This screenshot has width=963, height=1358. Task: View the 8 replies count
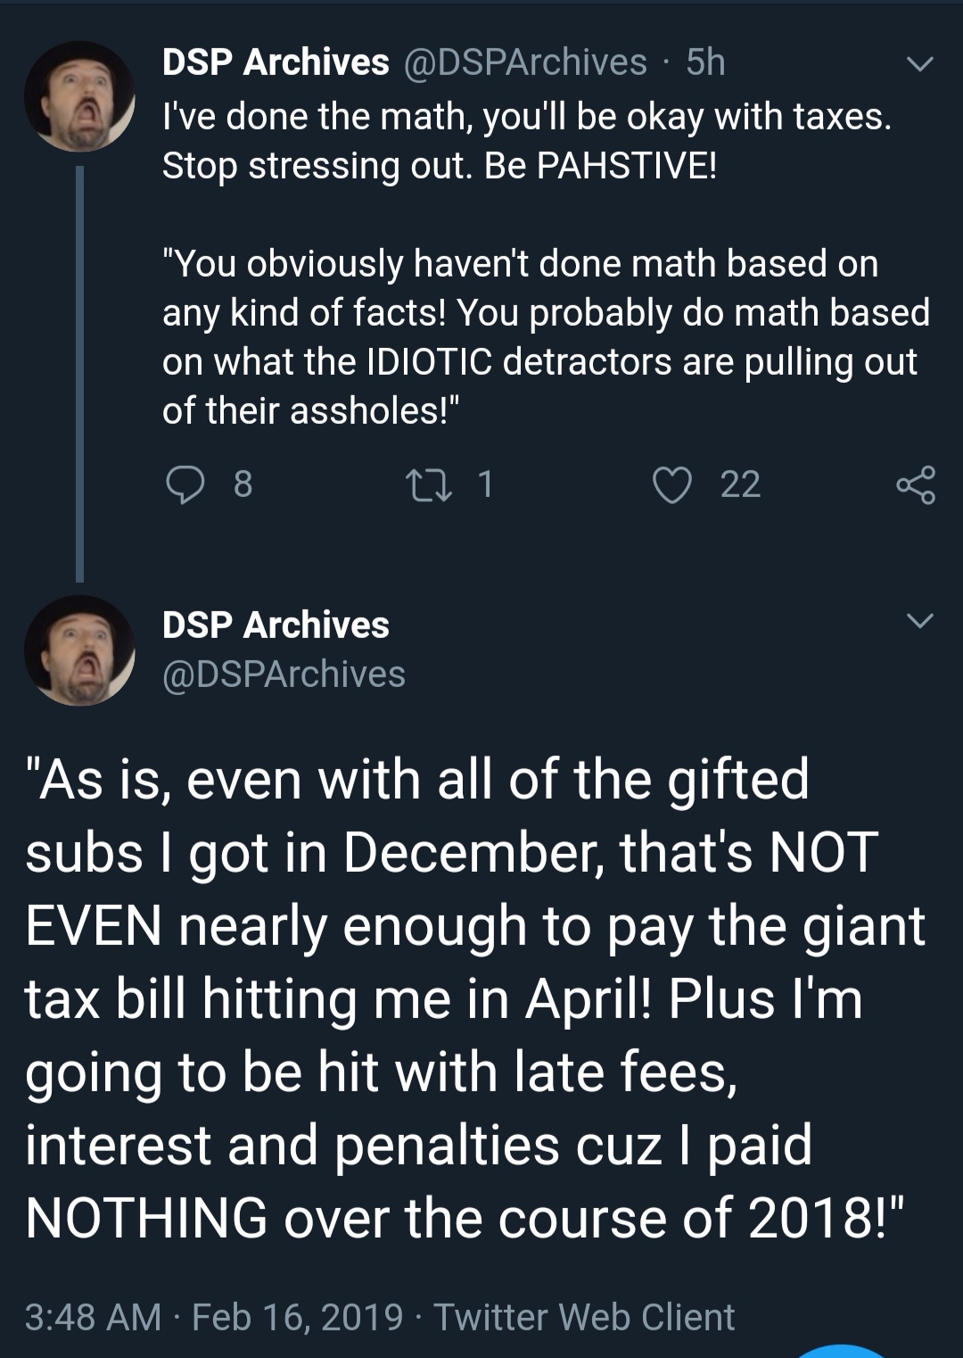(243, 484)
